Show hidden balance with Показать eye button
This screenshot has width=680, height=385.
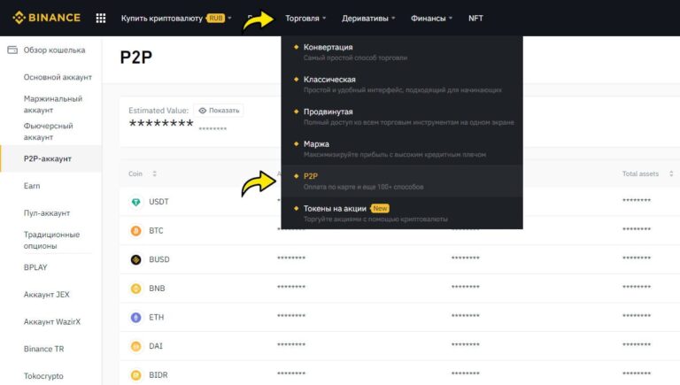click(219, 111)
